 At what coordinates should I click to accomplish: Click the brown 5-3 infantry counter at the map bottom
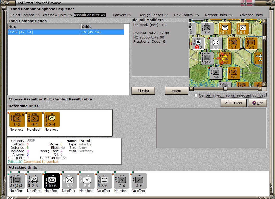(234, 73)
